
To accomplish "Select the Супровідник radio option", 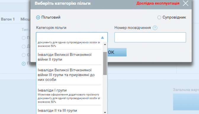I will click(159, 17).
